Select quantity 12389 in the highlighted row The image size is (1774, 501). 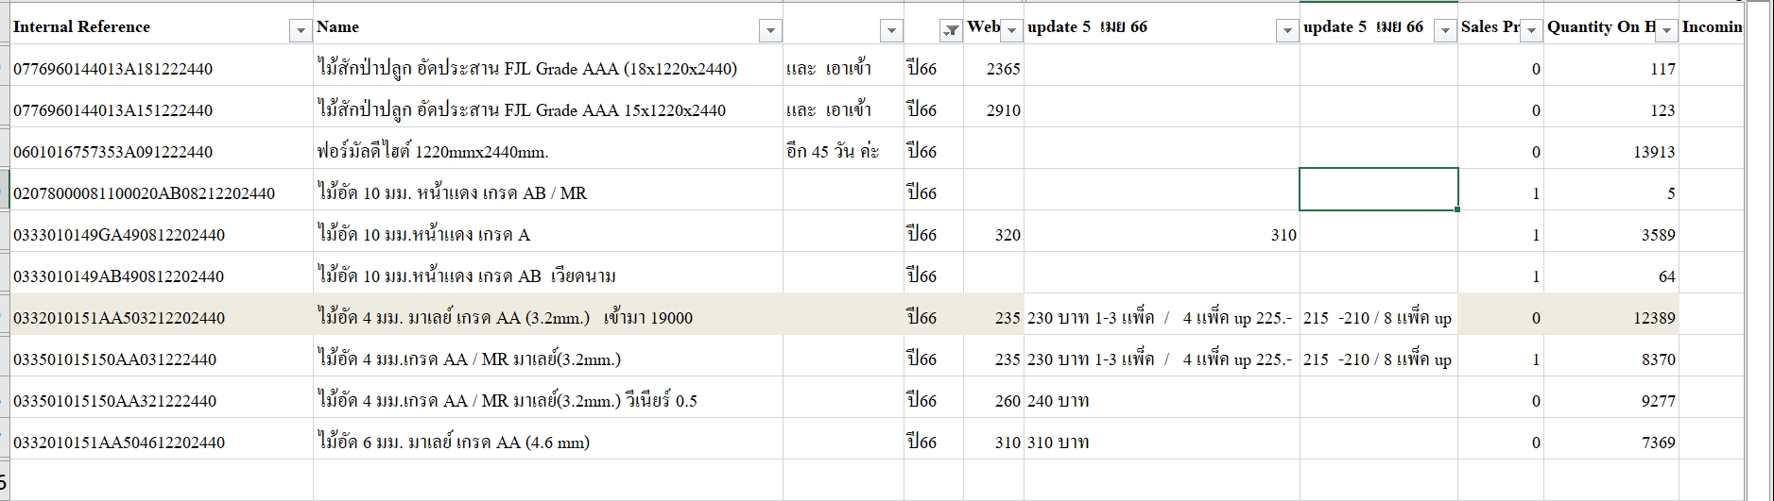click(1611, 318)
